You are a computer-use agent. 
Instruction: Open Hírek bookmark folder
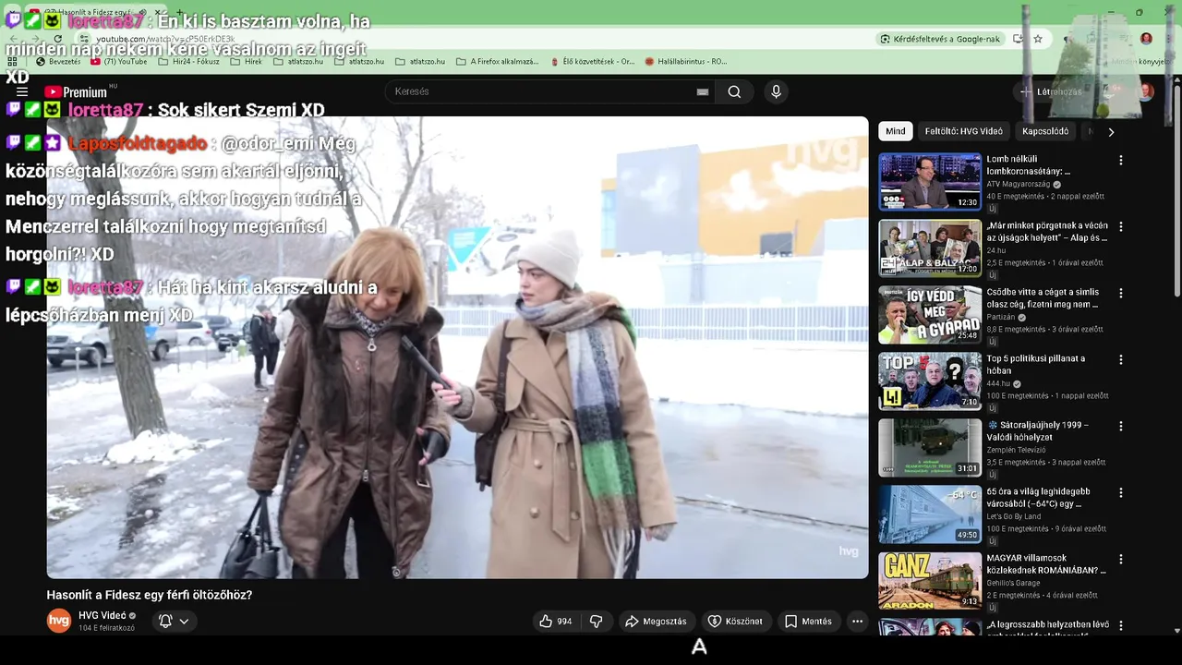tap(246, 62)
